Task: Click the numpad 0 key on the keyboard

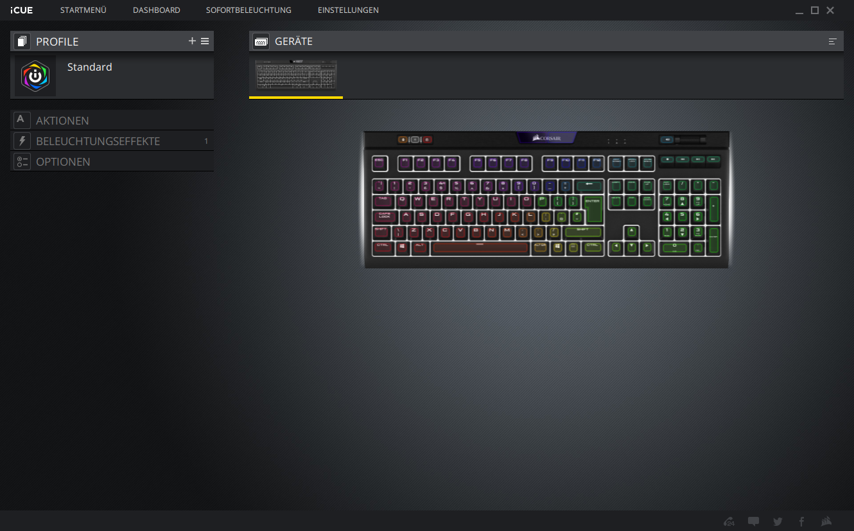Action: [x=675, y=248]
